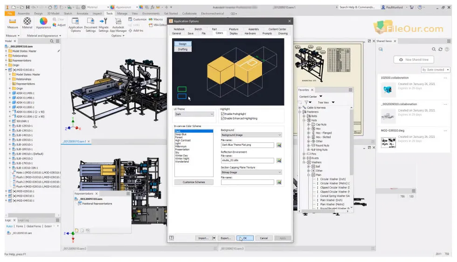Open the Background Image dropdown
This screenshot has width=457, height=262.
251,135
